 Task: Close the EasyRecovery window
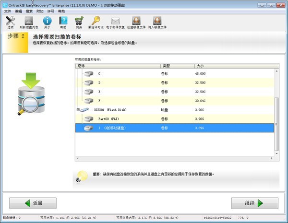281,5
